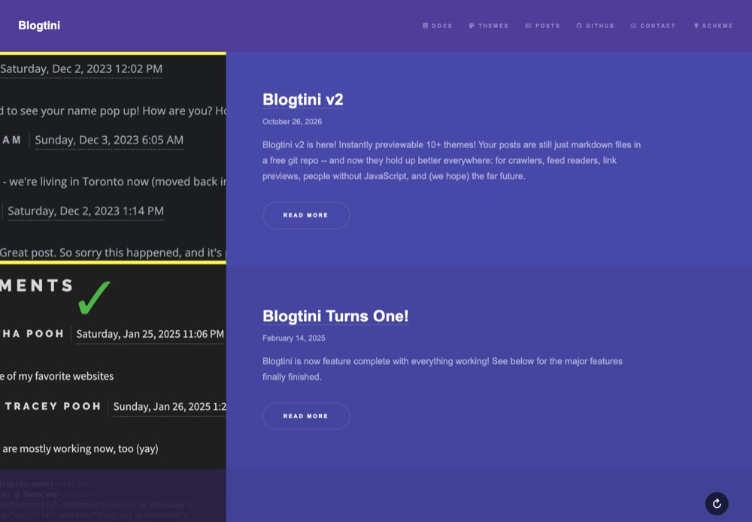Open the THEMES menu item

pos(493,26)
